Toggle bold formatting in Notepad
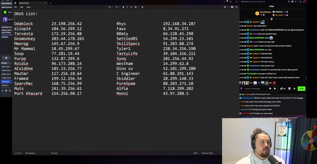Screen dimensions: 317x164 123,7
